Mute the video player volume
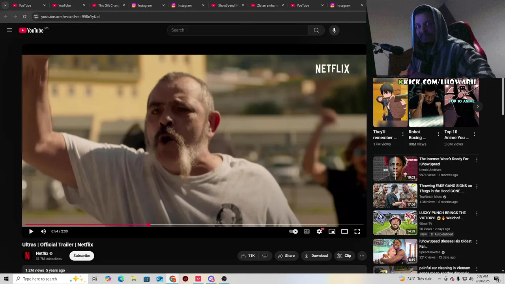Image resolution: width=505 pixels, height=284 pixels. pos(43,232)
